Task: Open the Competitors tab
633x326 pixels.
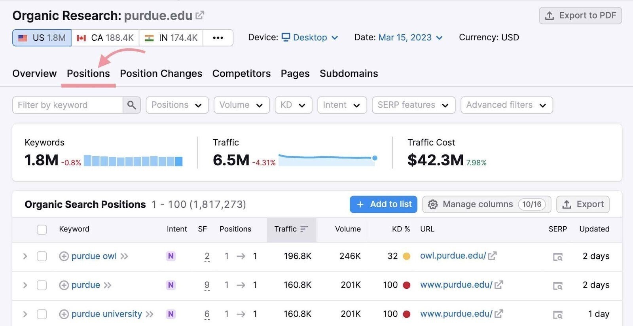Action: (x=241, y=74)
